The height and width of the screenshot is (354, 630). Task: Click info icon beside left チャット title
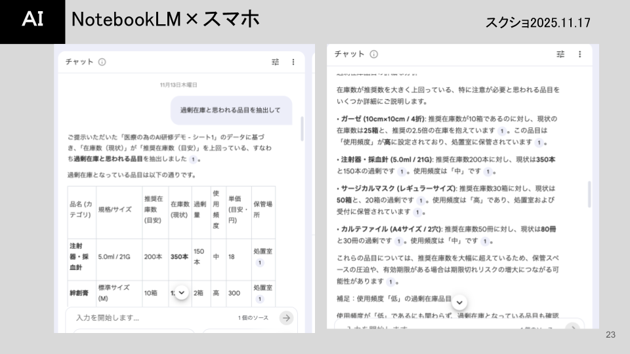click(x=102, y=62)
